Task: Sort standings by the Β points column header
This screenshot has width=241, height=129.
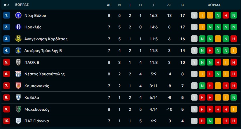Action: tap(183, 5)
